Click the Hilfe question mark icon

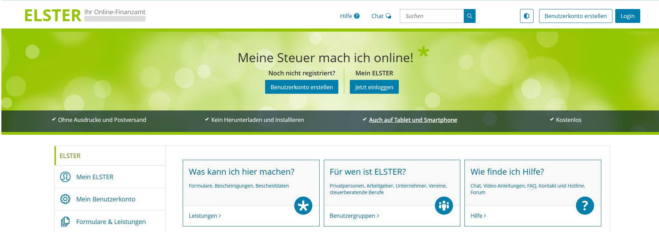(357, 16)
